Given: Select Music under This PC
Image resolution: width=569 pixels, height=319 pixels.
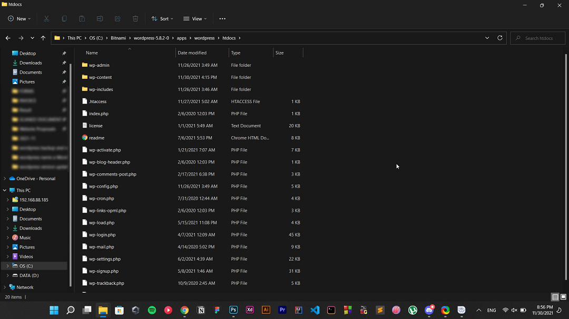Looking at the screenshot, I should (25, 238).
